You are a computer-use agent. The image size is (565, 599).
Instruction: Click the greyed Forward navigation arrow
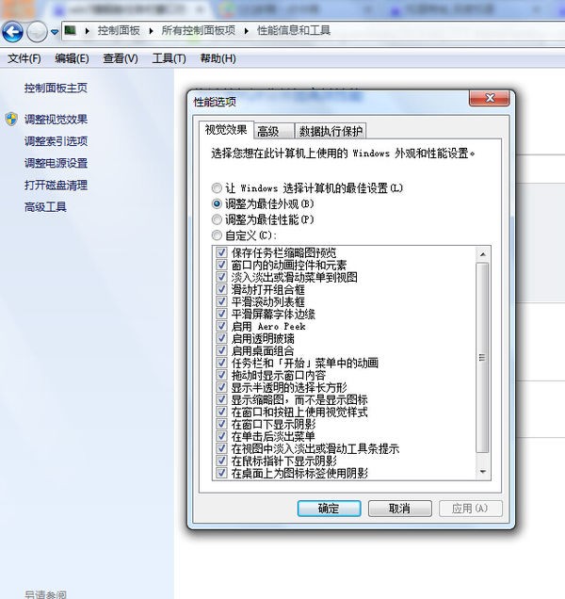[37, 32]
